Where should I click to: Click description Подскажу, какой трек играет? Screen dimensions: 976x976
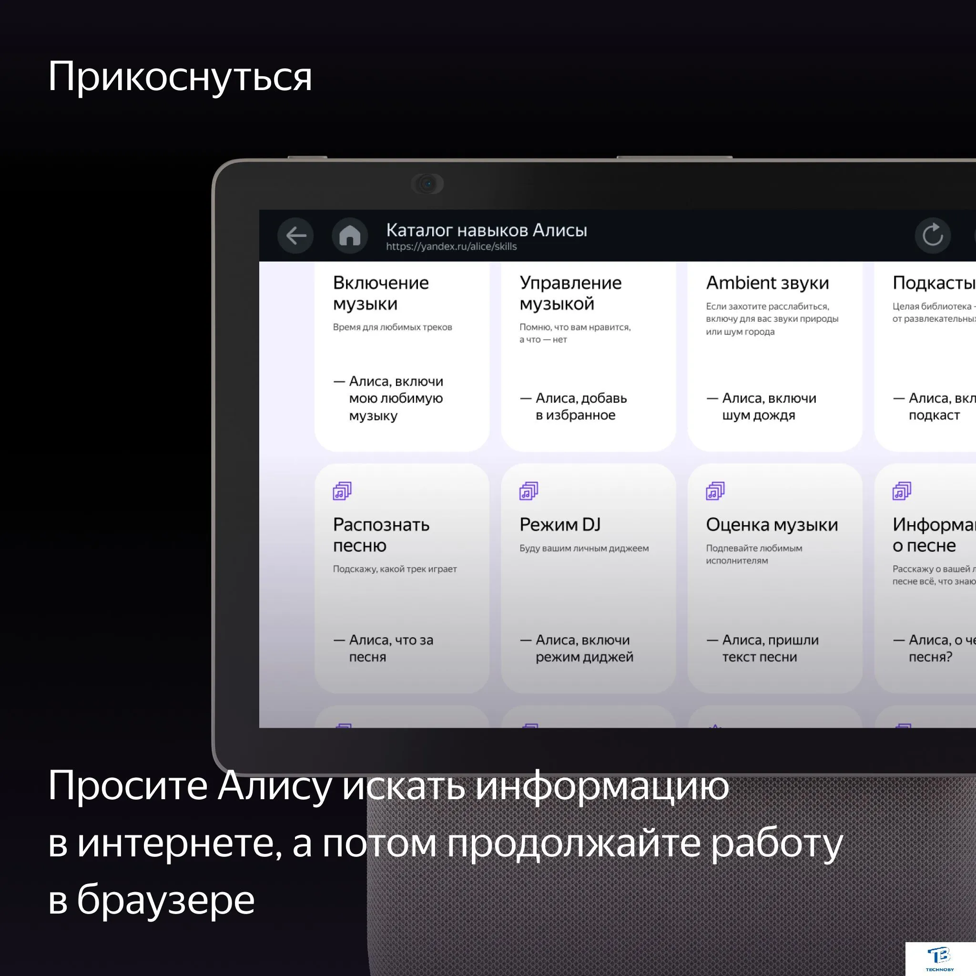coord(395,569)
